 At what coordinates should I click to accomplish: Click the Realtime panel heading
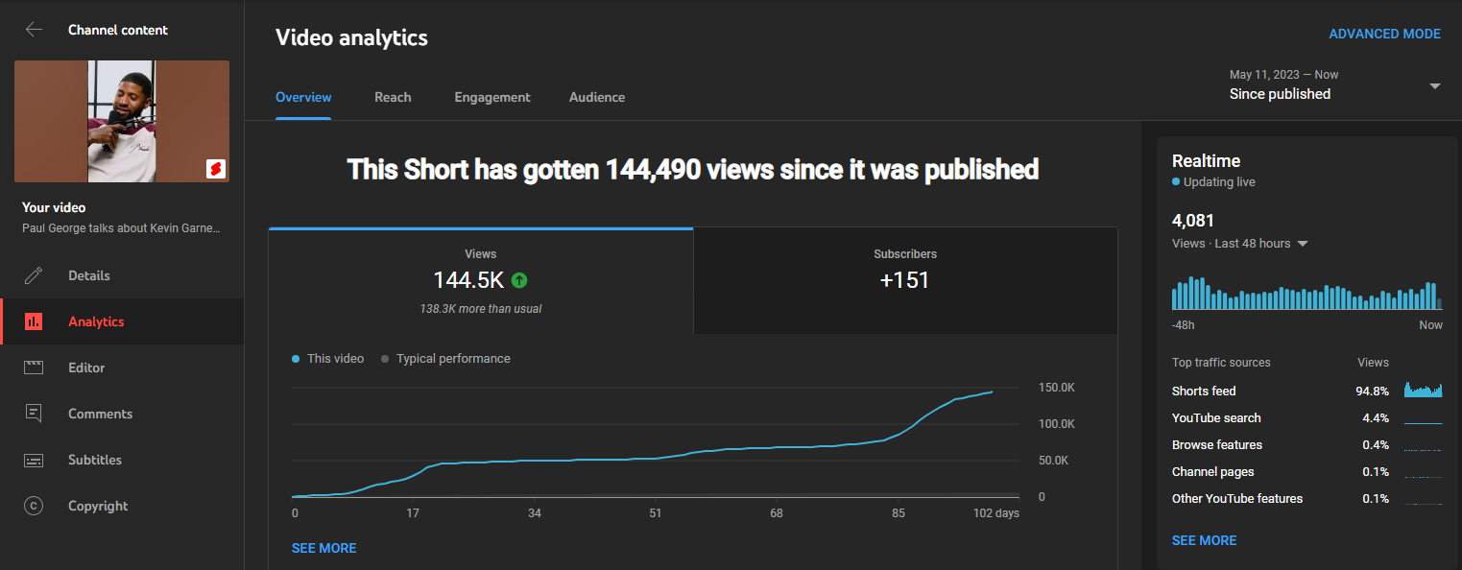pos(1206,161)
